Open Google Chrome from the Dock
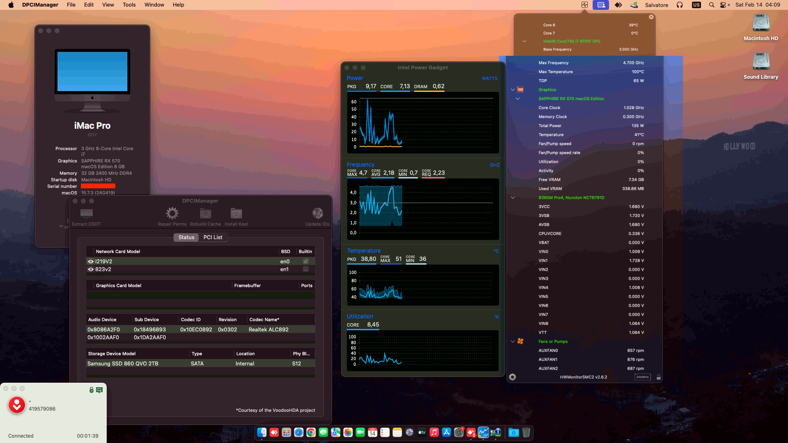The width and height of the screenshot is (788, 443). [x=311, y=432]
